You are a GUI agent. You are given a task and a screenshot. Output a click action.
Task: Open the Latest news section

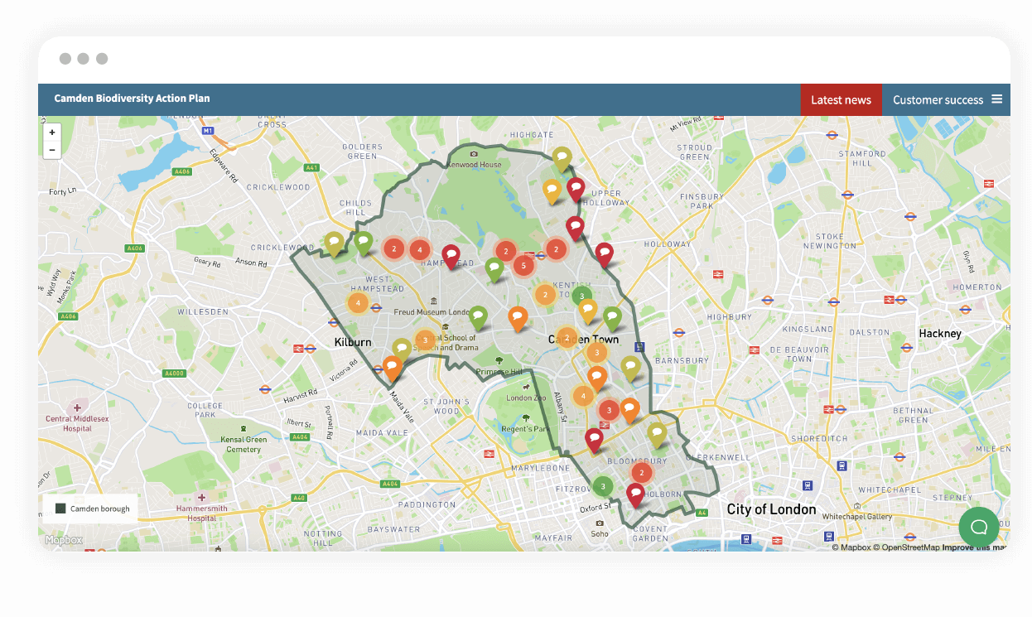[x=841, y=99]
